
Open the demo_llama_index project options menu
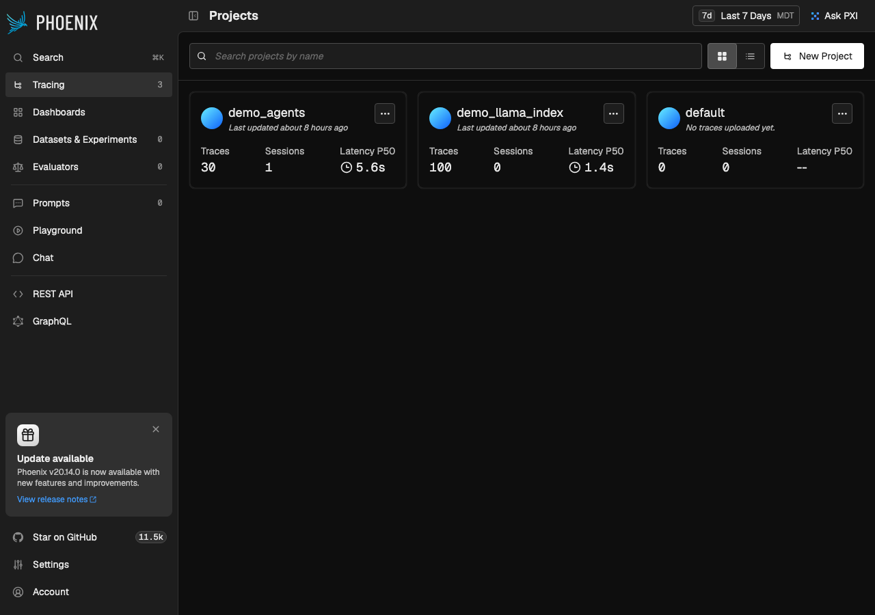(x=614, y=113)
